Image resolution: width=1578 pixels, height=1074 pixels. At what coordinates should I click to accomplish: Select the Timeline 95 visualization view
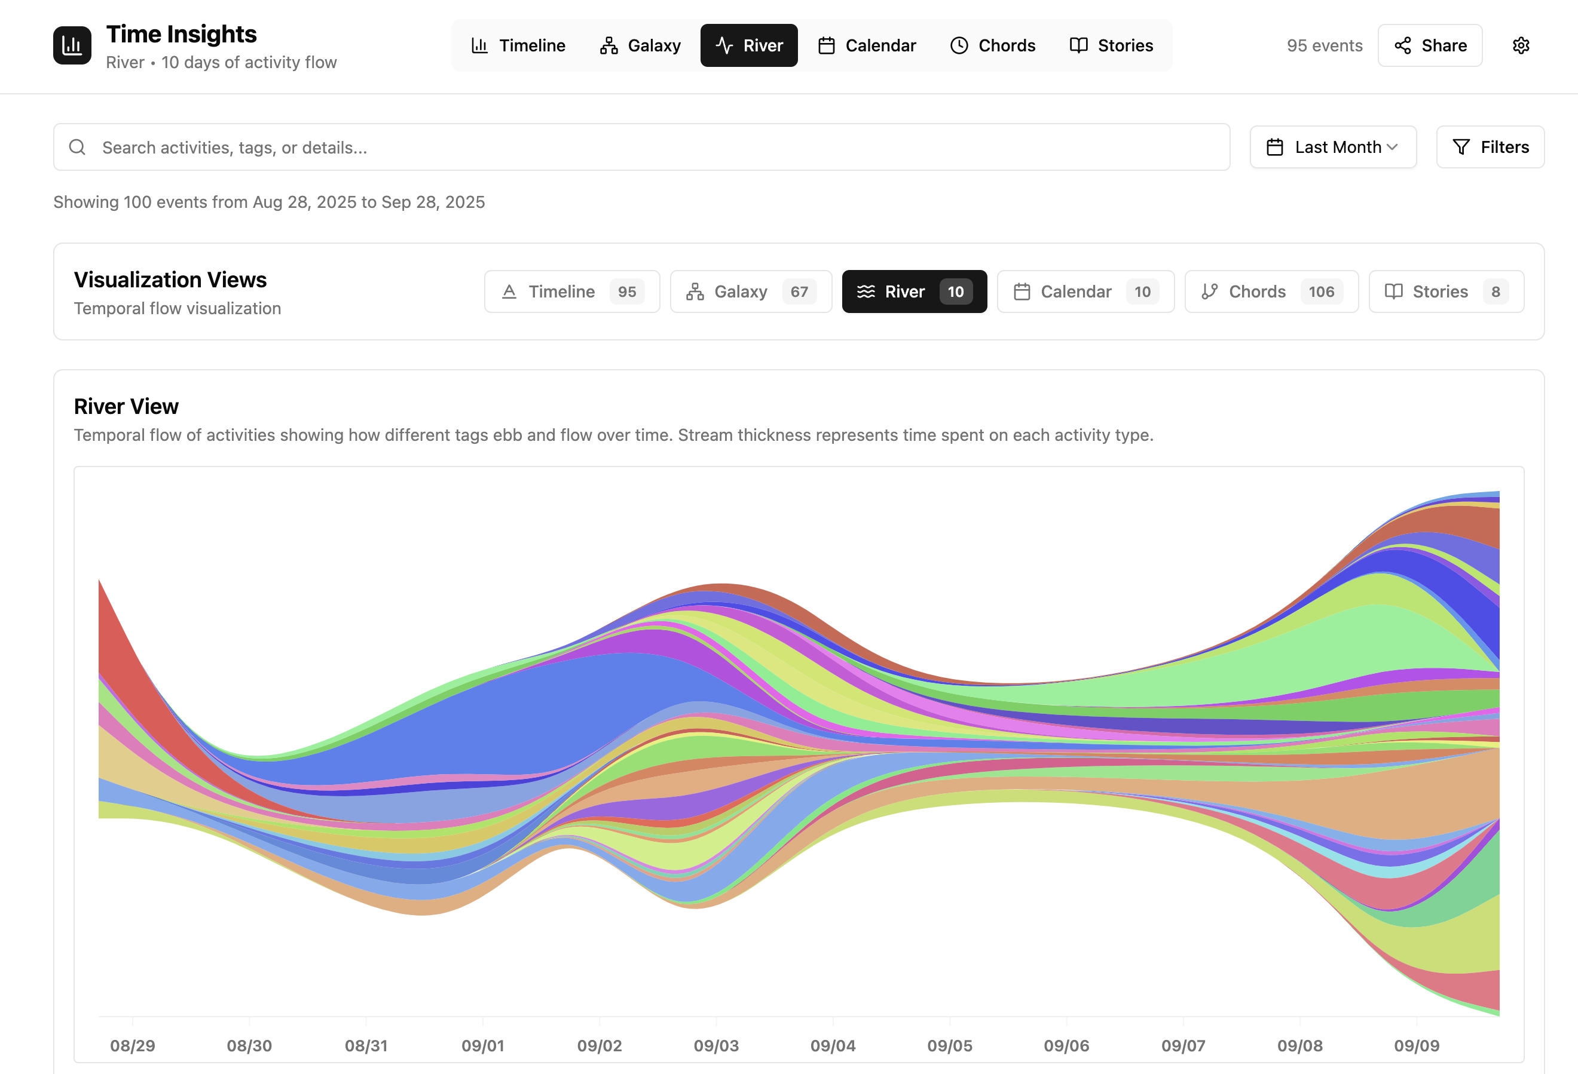pyautogui.click(x=571, y=291)
